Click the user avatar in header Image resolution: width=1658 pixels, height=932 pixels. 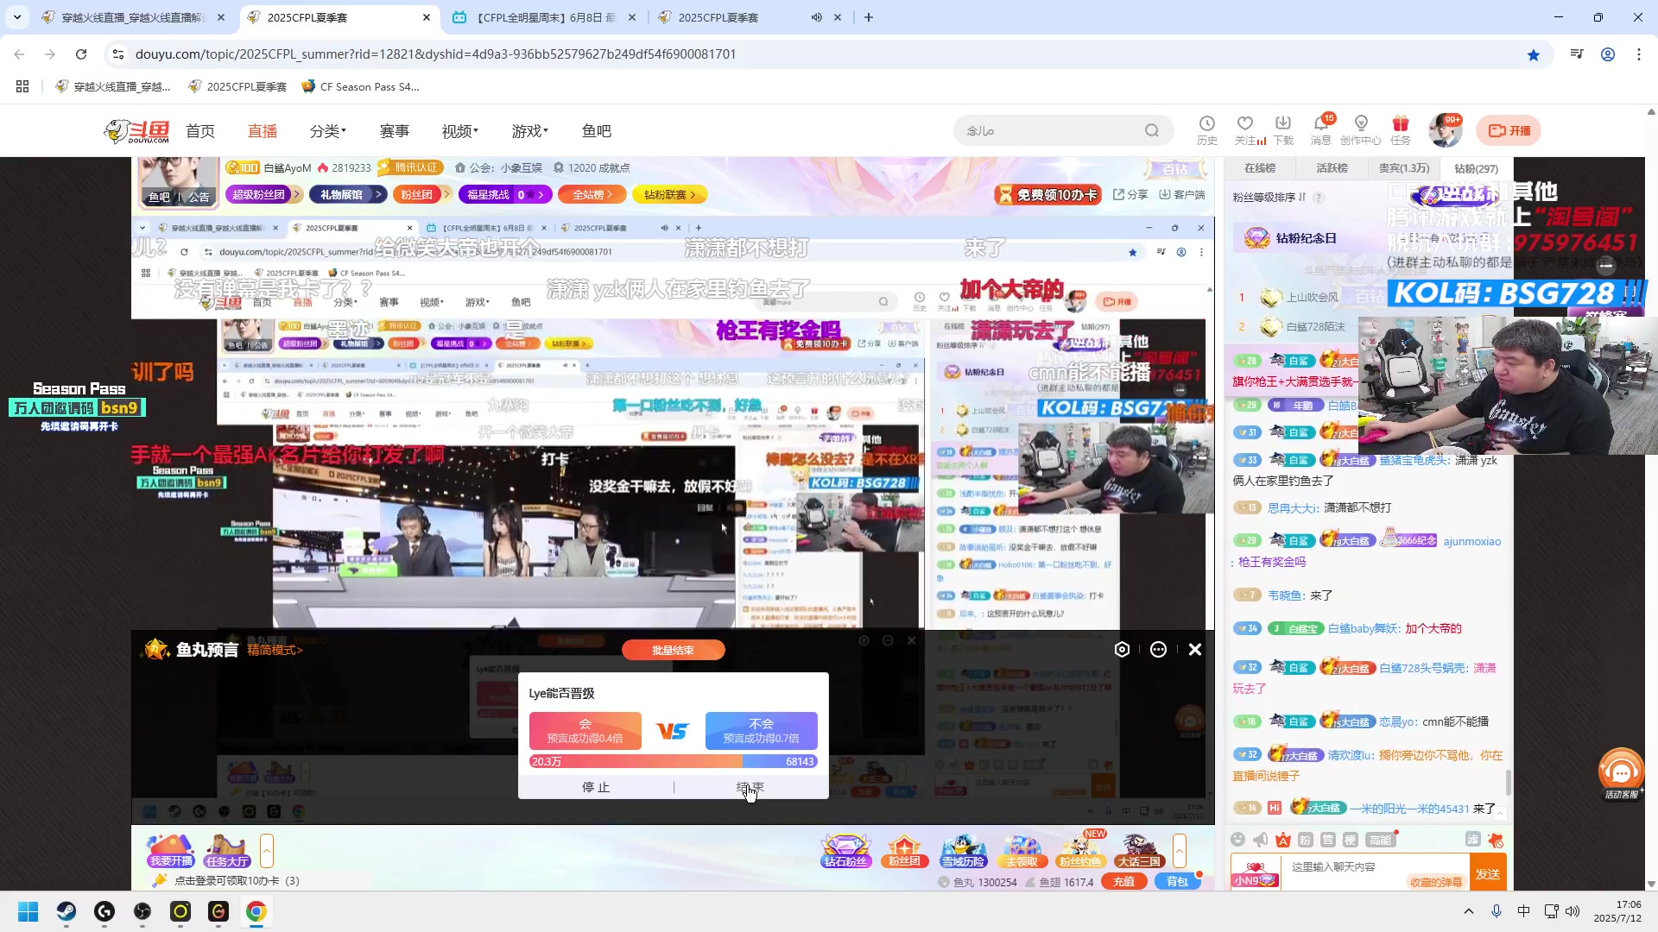[1445, 130]
